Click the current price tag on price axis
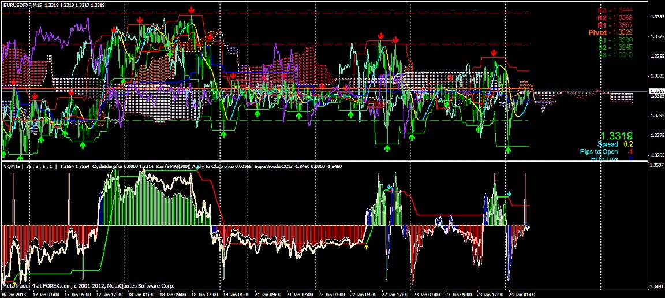The width and height of the screenshot is (665, 298). point(656,91)
